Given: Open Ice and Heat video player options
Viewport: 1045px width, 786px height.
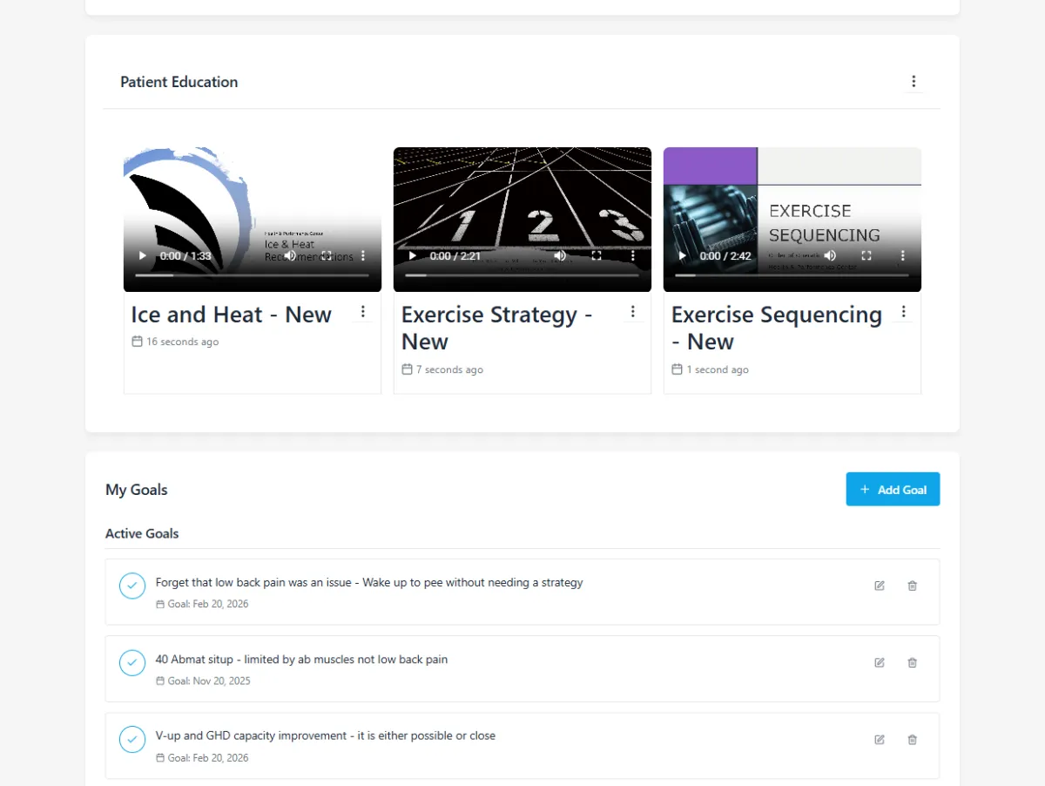Looking at the screenshot, I should [363, 256].
